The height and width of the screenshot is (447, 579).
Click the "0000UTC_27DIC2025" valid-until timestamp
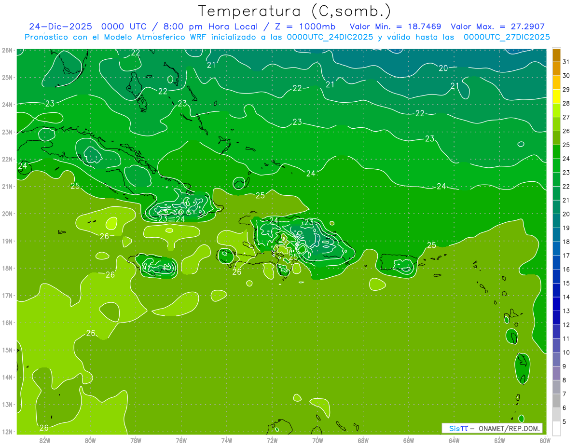click(507, 37)
